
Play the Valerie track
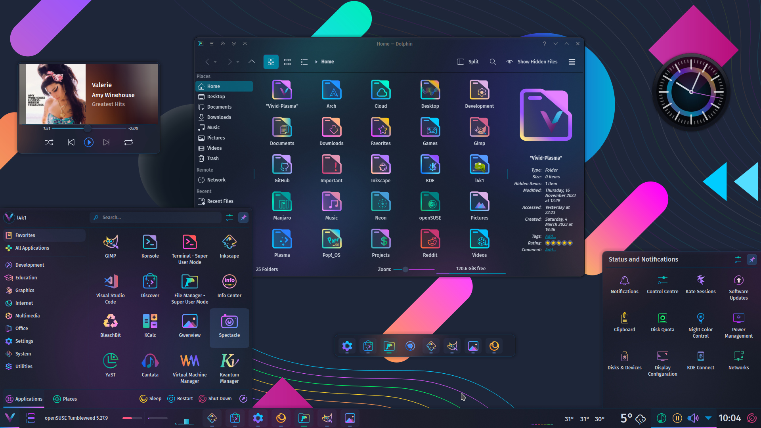tap(89, 142)
